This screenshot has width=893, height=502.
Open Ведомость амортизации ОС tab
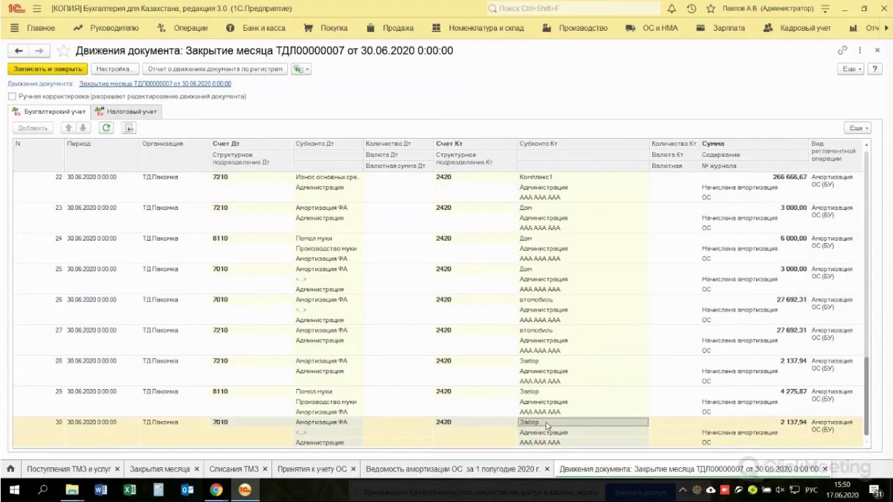click(x=453, y=469)
